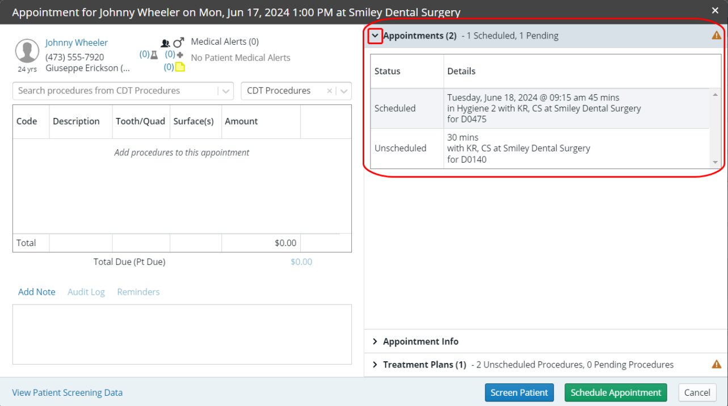Click the patient avatar profile picture
728x406 pixels.
[27, 51]
